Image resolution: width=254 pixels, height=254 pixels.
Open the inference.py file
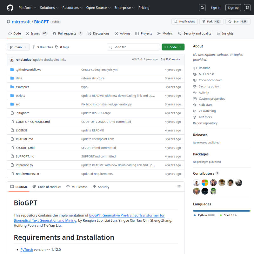[x=24, y=165]
